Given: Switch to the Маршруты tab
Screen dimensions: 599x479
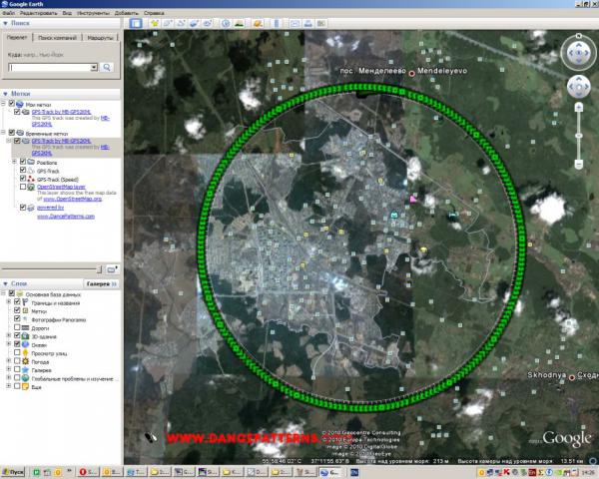Looking at the screenshot, I should tap(100, 38).
